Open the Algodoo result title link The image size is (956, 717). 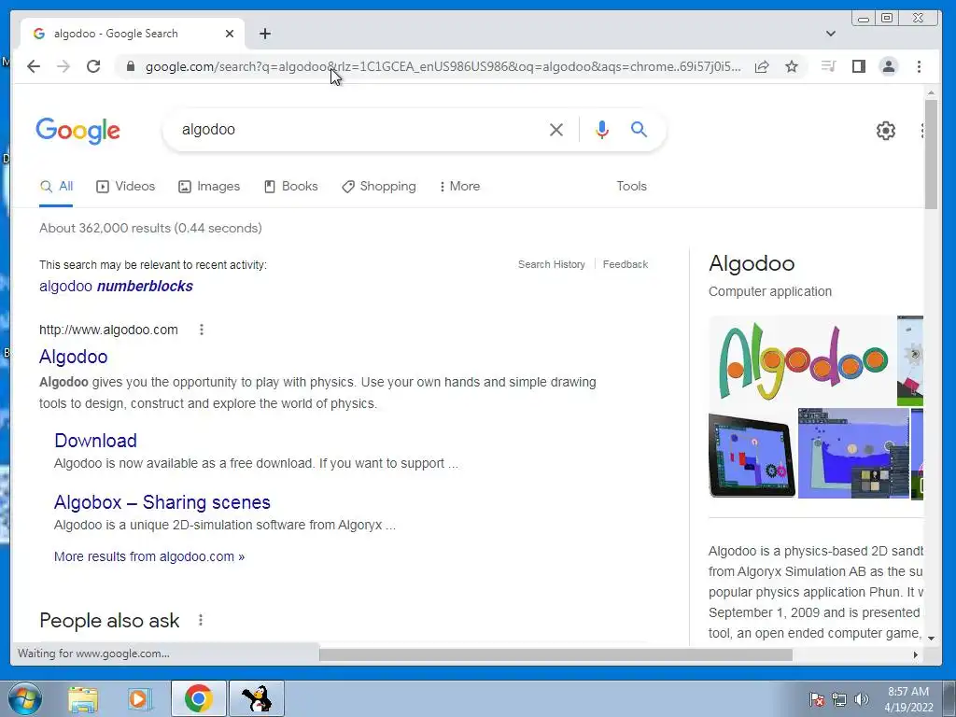pos(73,357)
